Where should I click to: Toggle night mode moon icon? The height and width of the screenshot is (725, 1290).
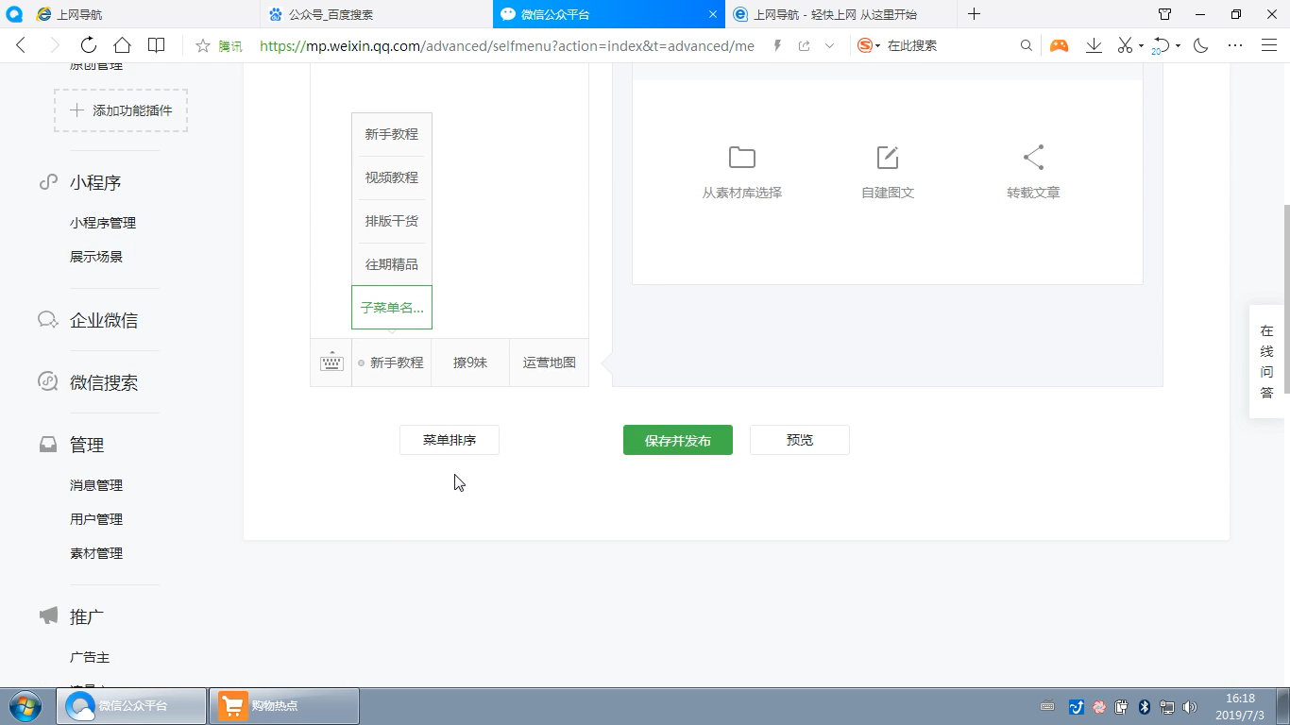tap(1201, 45)
